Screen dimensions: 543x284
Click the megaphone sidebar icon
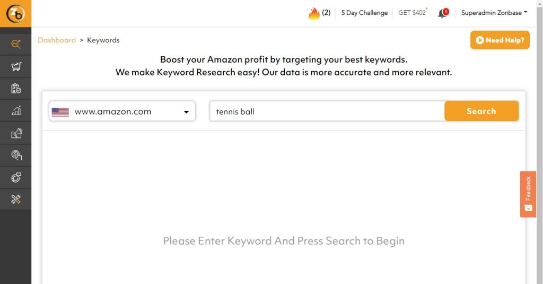16,133
